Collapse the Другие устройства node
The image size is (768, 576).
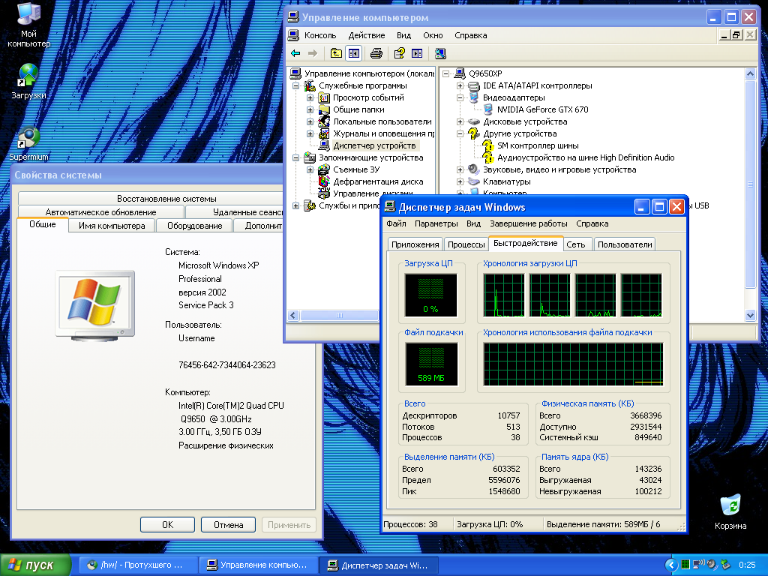(x=460, y=133)
